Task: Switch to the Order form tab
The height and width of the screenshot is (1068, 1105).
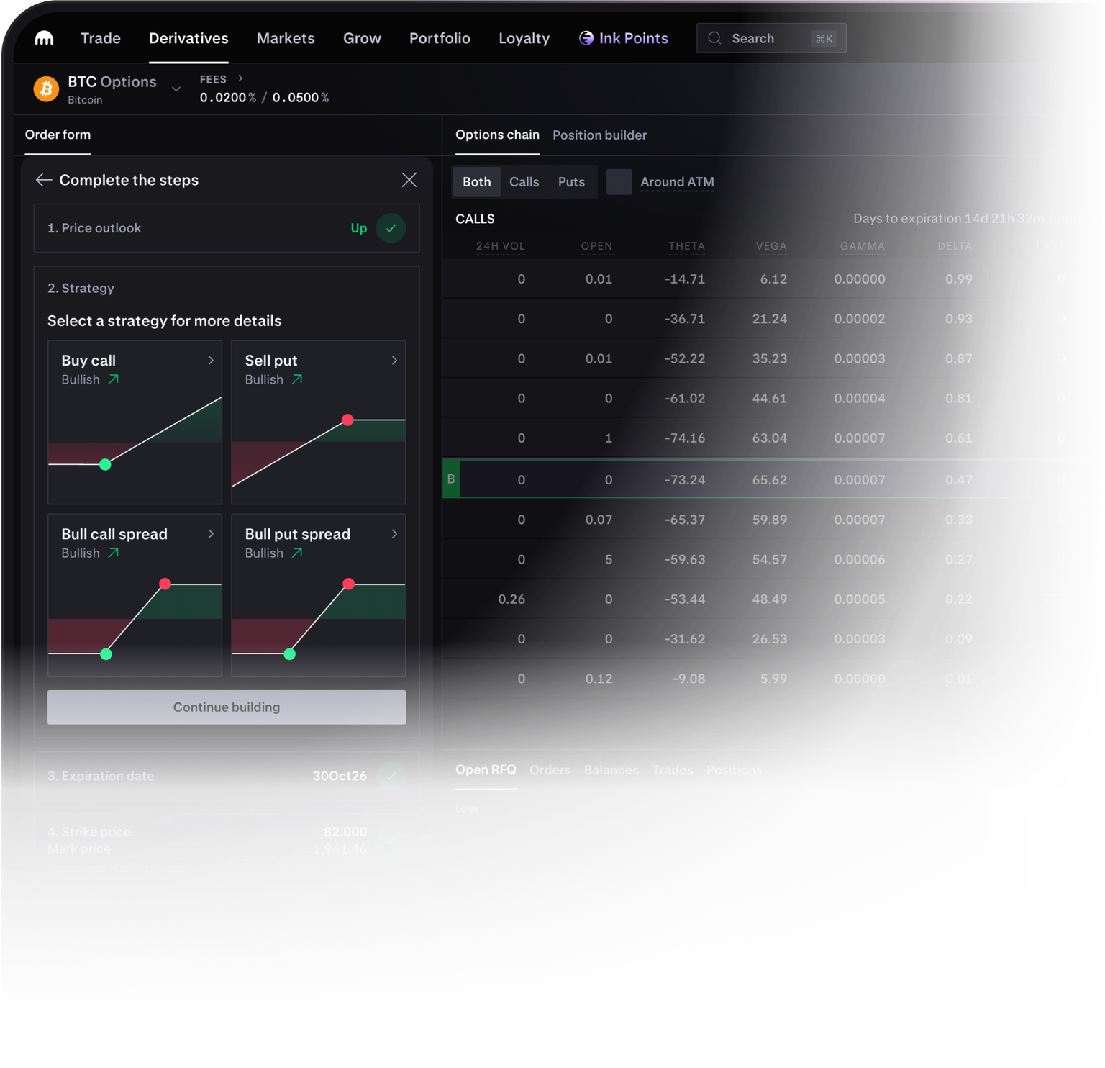Action: [58, 135]
